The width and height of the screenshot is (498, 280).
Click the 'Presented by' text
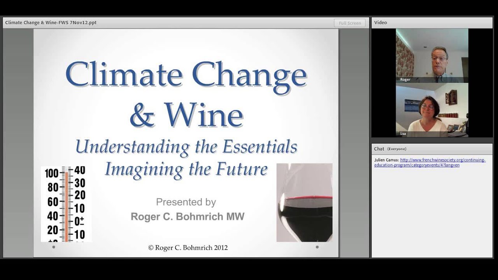tap(186, 202)
